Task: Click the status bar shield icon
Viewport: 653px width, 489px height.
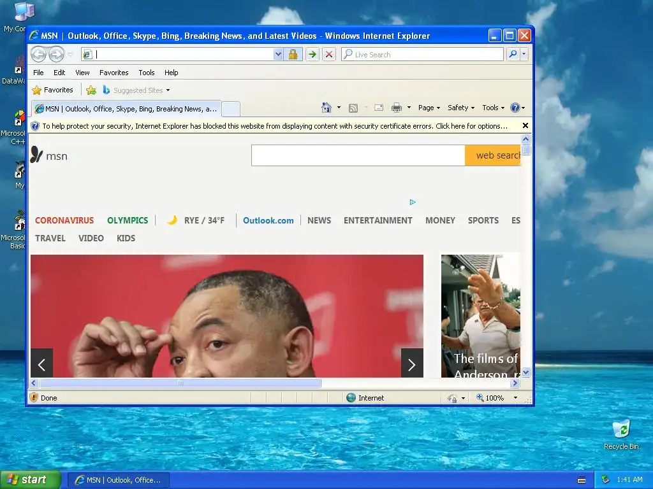Action: pos(34,398)
